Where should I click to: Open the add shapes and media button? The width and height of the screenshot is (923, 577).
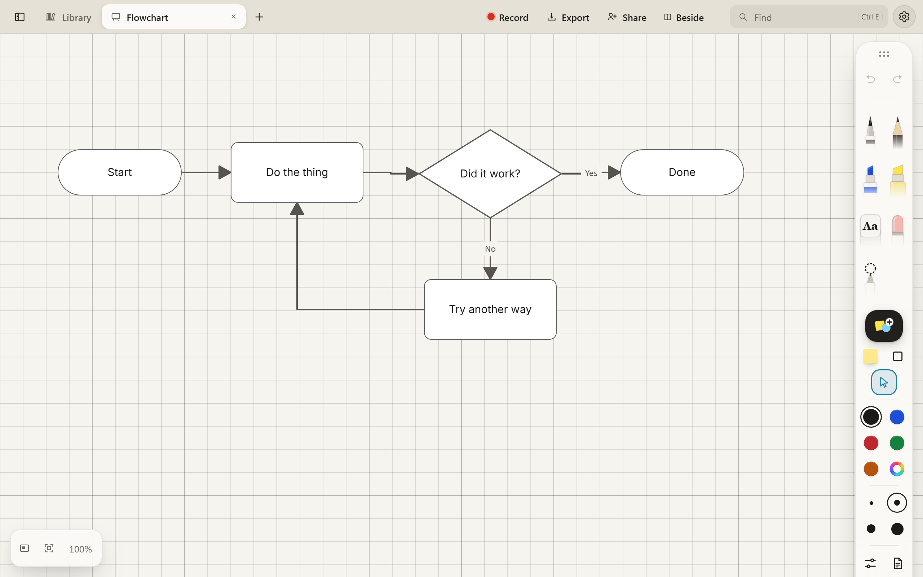pyautogui.click(x=884, y=326)
